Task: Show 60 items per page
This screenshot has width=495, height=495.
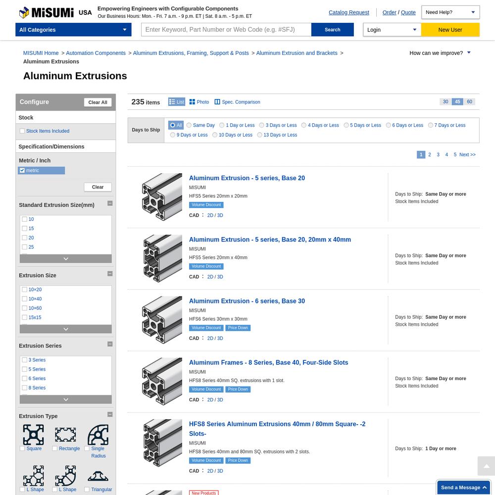Action: point(469,101)
